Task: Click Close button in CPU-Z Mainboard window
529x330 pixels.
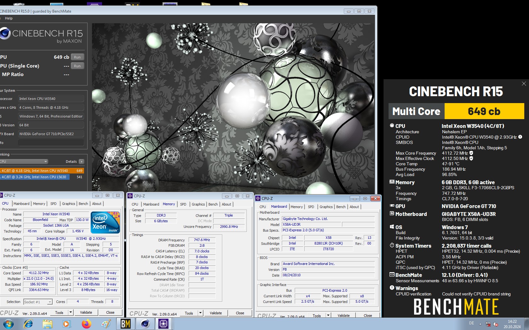Action: [x=368, y=315]
